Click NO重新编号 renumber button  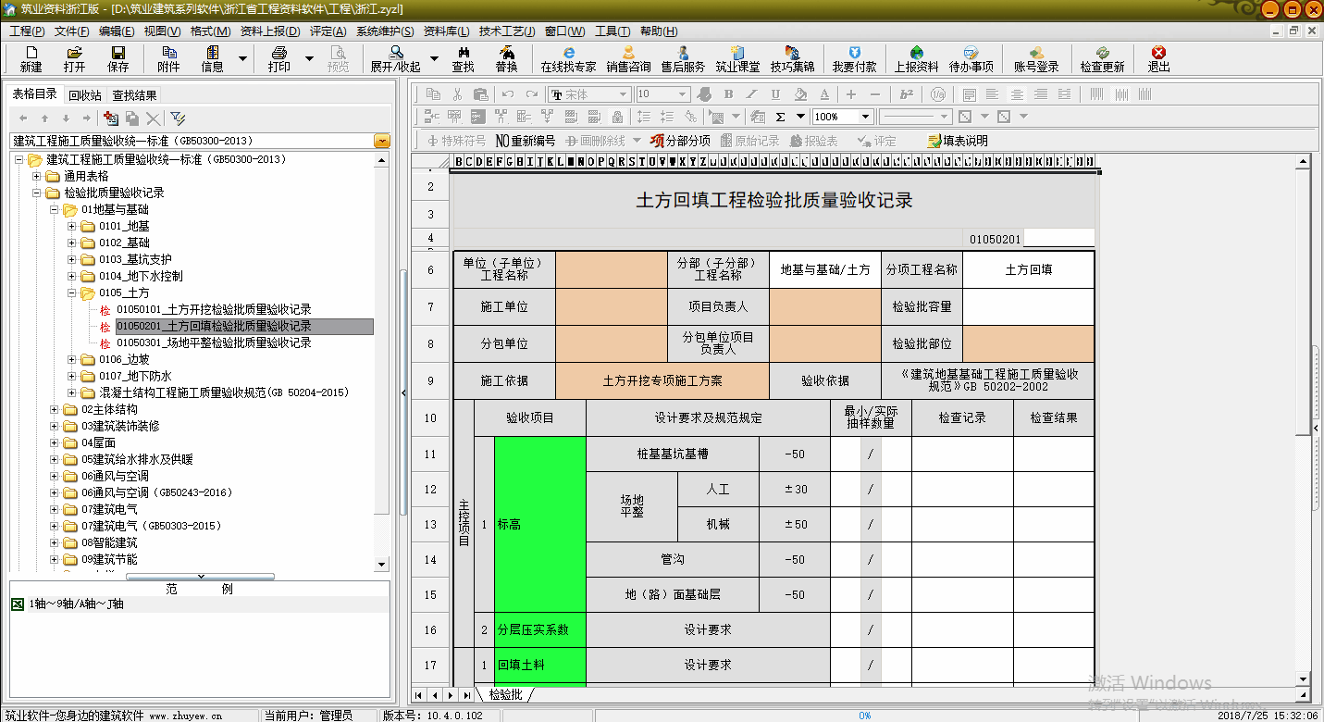pyautogui.click(x=526, y=141)
